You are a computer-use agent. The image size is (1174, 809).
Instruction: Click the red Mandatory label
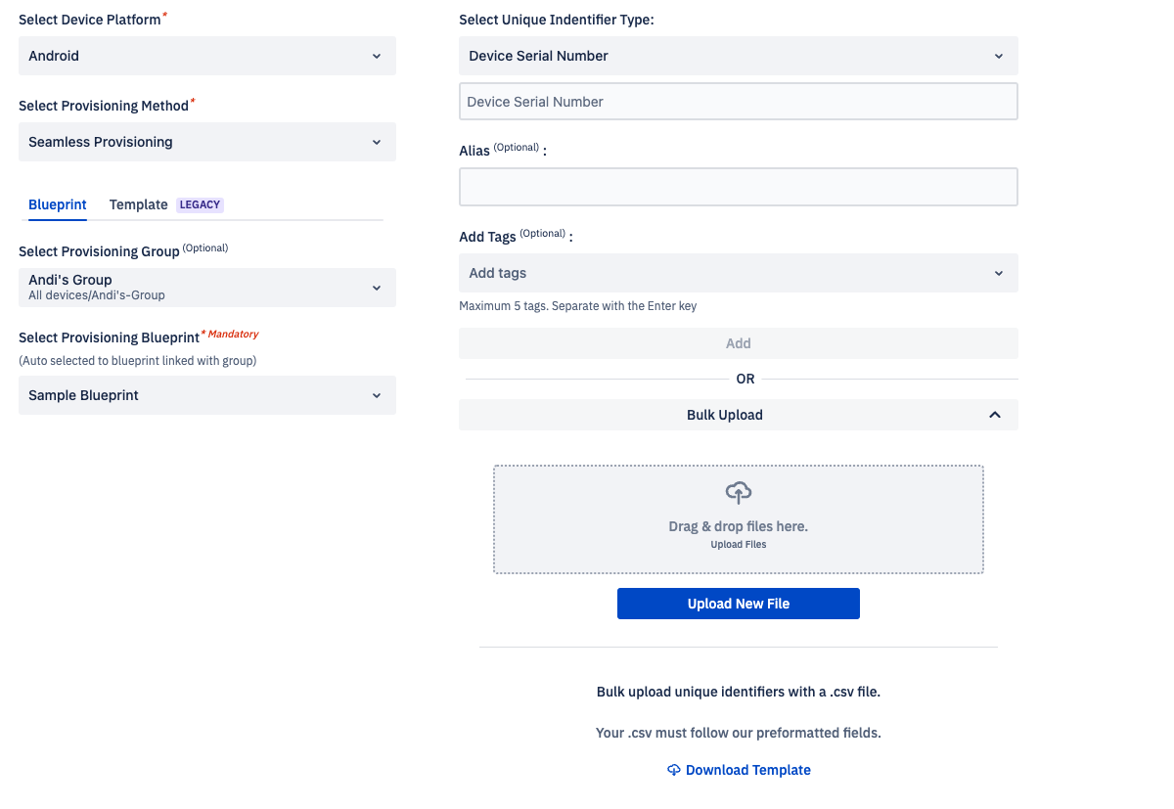233,334
